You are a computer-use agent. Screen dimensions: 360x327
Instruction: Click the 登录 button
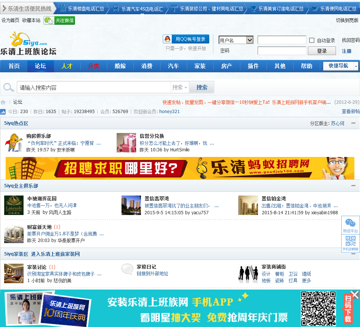click(x=322, y=51)
